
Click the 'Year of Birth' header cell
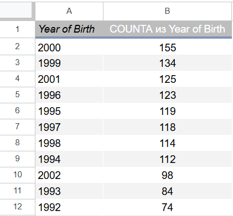pyautogui.click(x=69, y=29)
